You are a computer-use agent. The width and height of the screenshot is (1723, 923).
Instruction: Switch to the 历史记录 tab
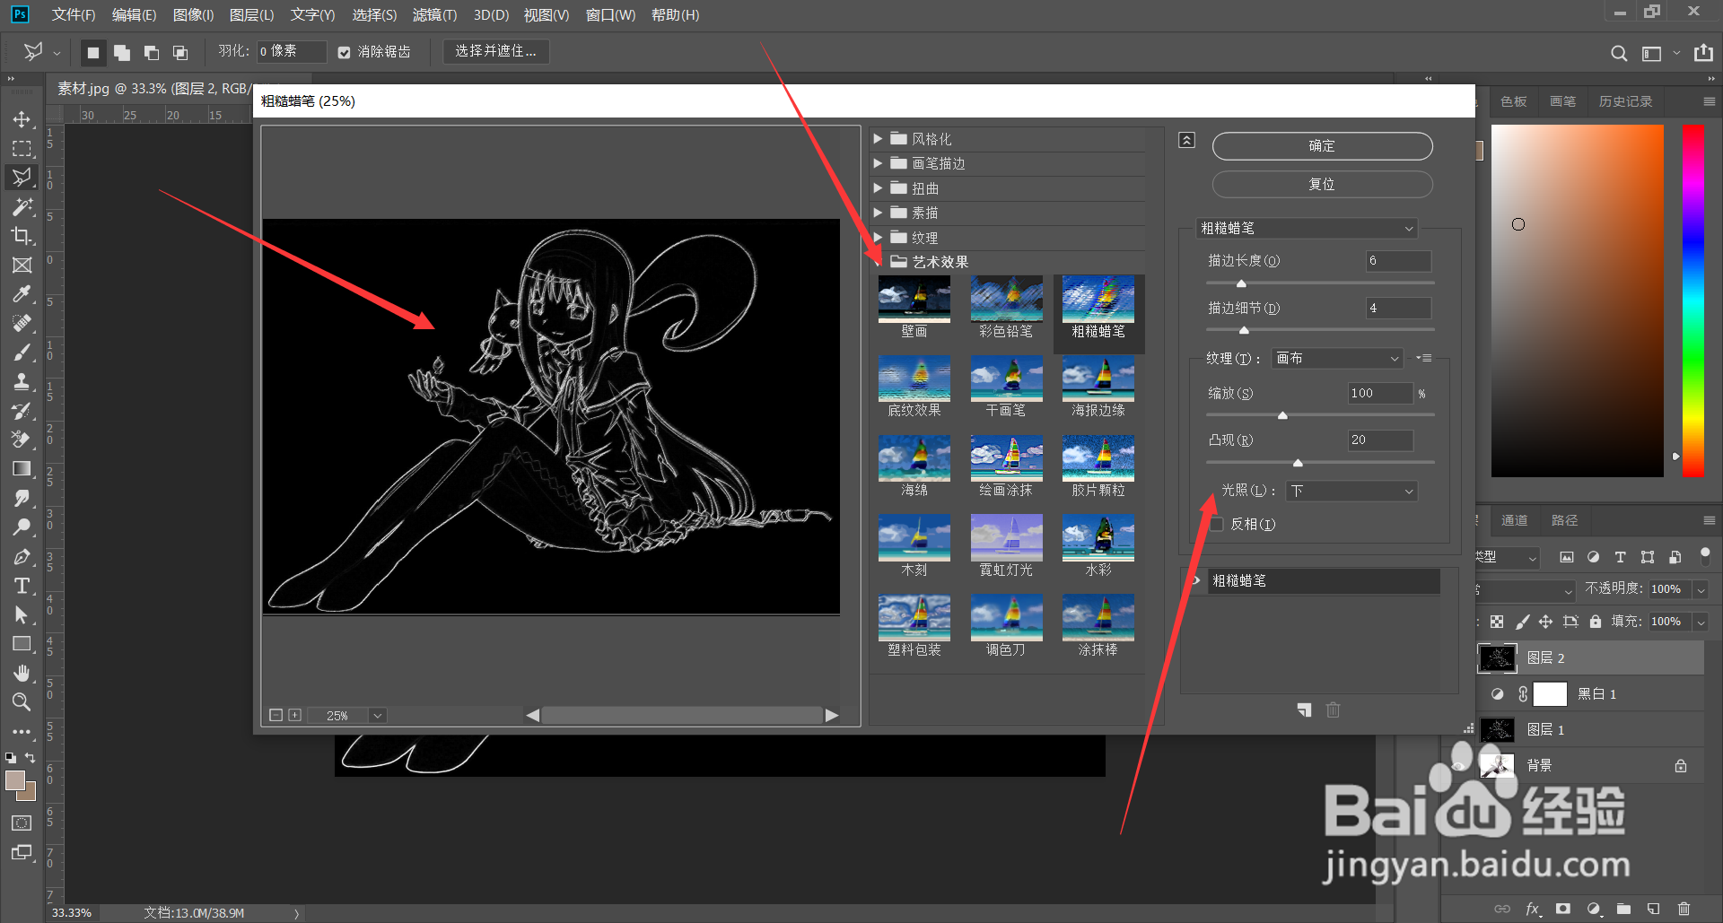[1625, 101]
